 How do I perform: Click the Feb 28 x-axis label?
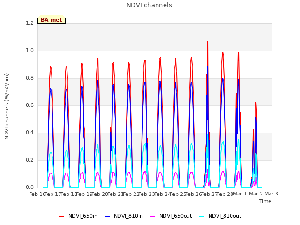click(x=225, y=194)
